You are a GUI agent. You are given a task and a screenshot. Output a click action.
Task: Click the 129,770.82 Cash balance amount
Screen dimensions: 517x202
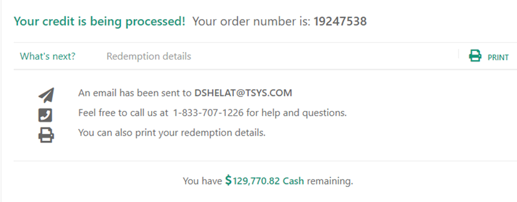268,181
